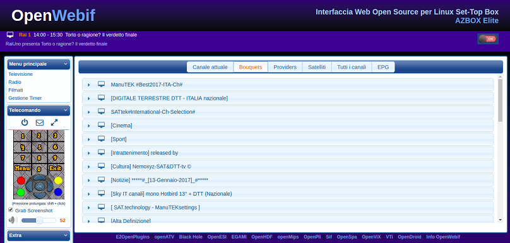This screenshot has height=243, width=510.
Task: Click scrollbar down arrow of bouquet list
Action: 501,220
